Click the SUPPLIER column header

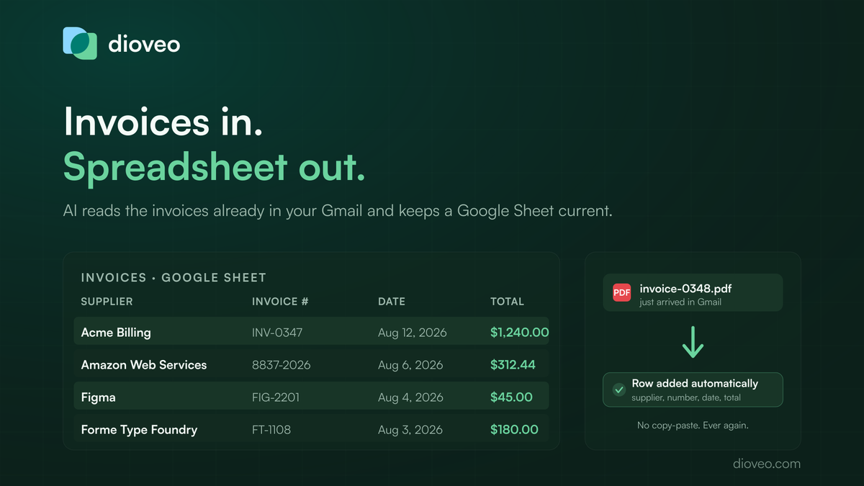point(107,302)
